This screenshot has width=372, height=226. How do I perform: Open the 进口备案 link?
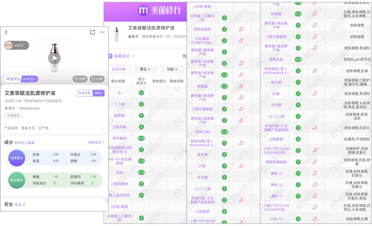[28, 143]
